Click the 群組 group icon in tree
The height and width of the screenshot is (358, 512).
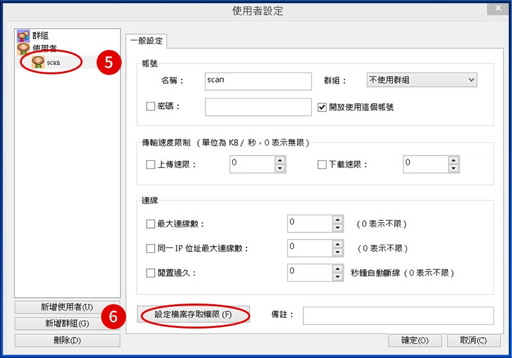(x=23, y=36)
